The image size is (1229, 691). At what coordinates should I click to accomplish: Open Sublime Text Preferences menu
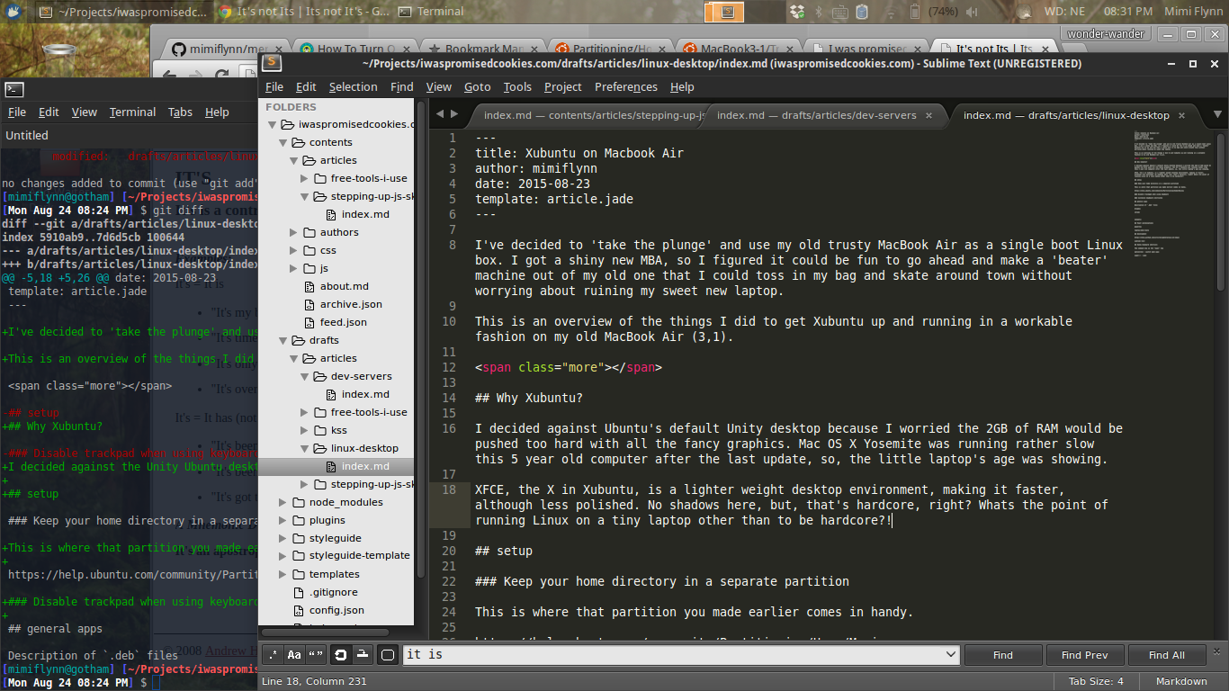pos(626,87)
